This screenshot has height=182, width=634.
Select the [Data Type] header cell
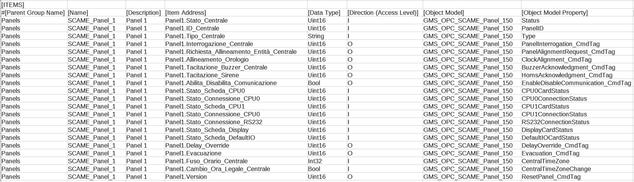click(324, 12)
